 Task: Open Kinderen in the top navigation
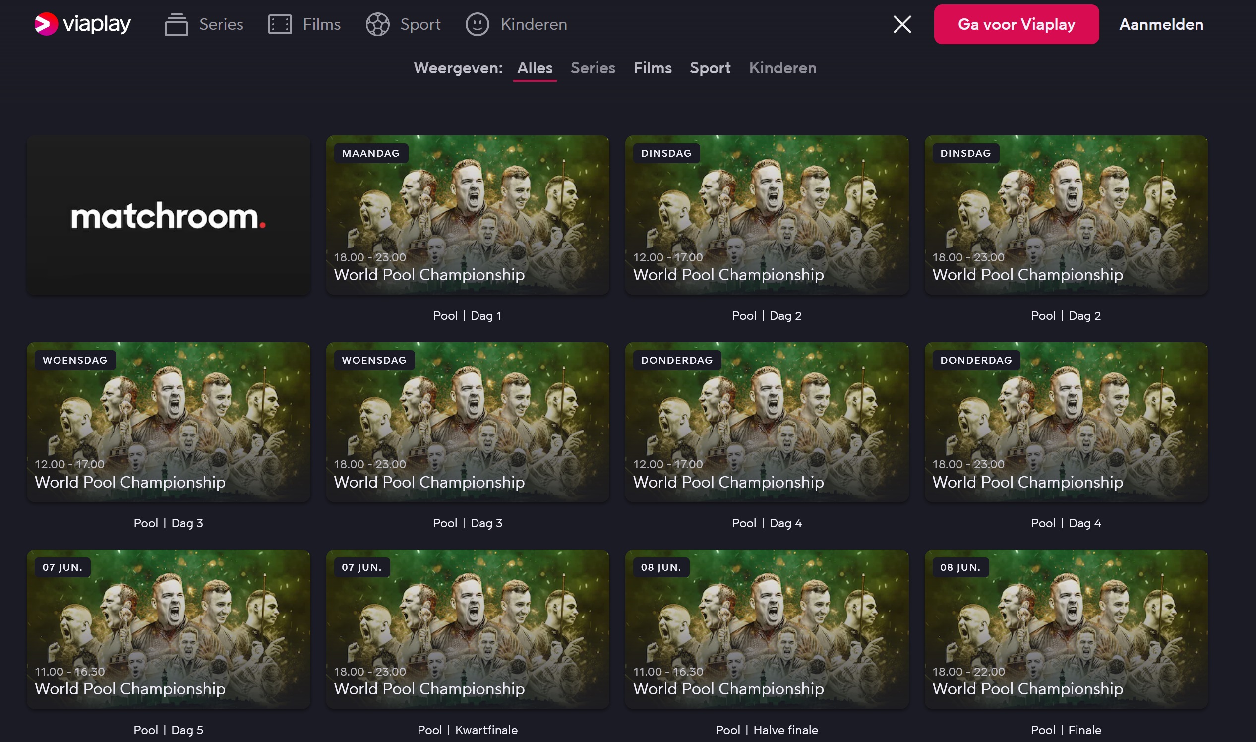[x=534, y=24]
